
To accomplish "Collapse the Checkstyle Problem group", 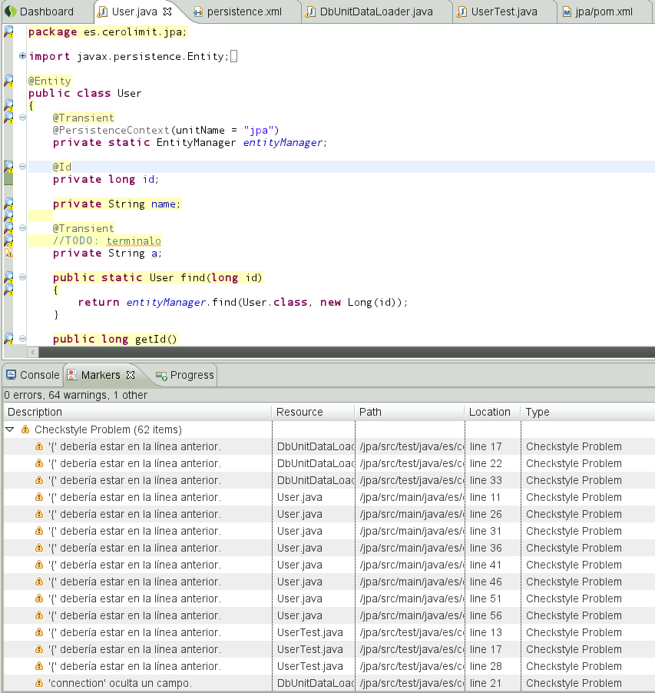I will pyautogui.click(x=10, y=429).
